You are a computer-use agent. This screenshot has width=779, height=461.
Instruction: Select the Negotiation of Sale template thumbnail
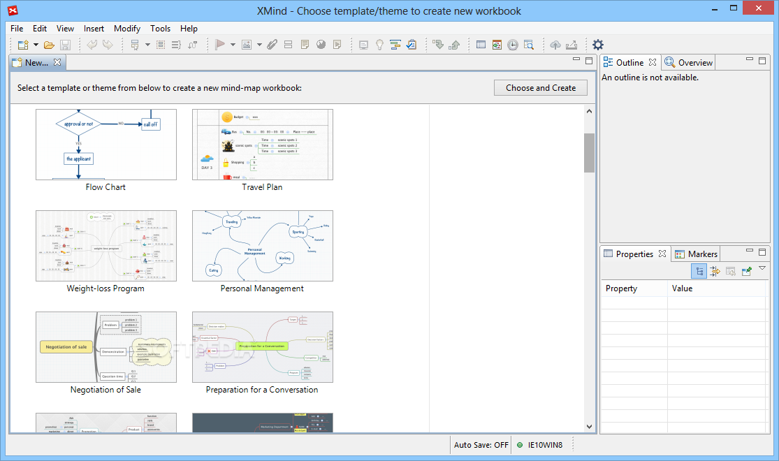(x=105, y=347)
